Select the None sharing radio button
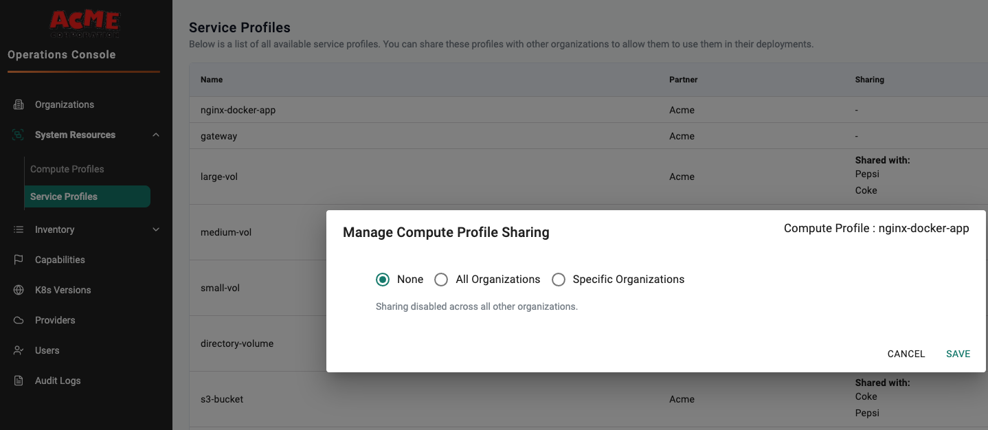The width and height of the screenshot is (988, 430). pos(383,280)
